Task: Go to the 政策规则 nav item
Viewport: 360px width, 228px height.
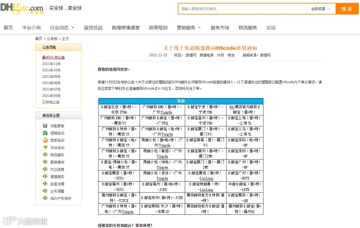Action: 158,28
